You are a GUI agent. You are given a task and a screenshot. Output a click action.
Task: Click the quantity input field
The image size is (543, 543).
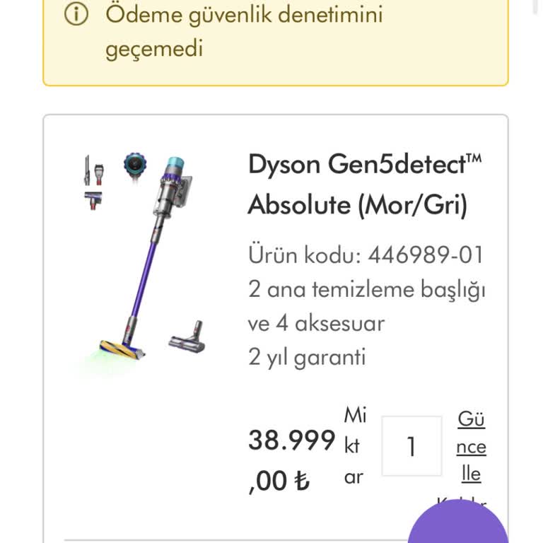(x=411, y=446)
